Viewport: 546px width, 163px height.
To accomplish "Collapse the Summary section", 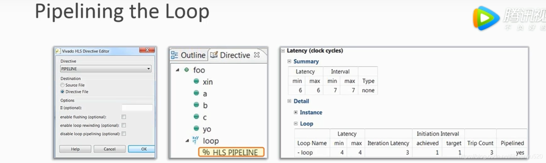I will point(289,62).
